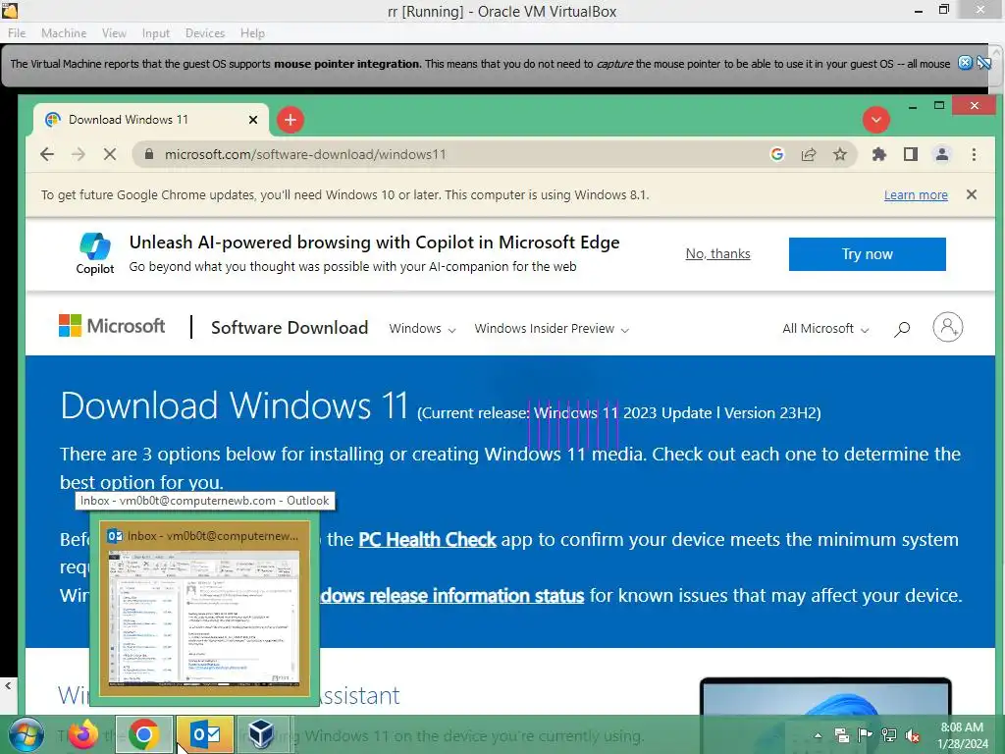This screenshot has width=1005, height=754.
Task: Click the Software Download heading link
Action: pyautogui.click(x=290, y=328)
